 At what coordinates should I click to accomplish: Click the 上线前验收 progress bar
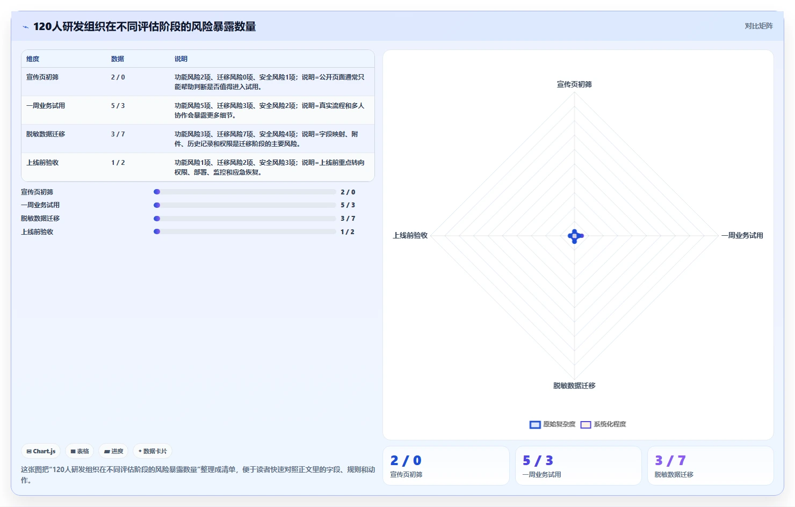[245, 231]
